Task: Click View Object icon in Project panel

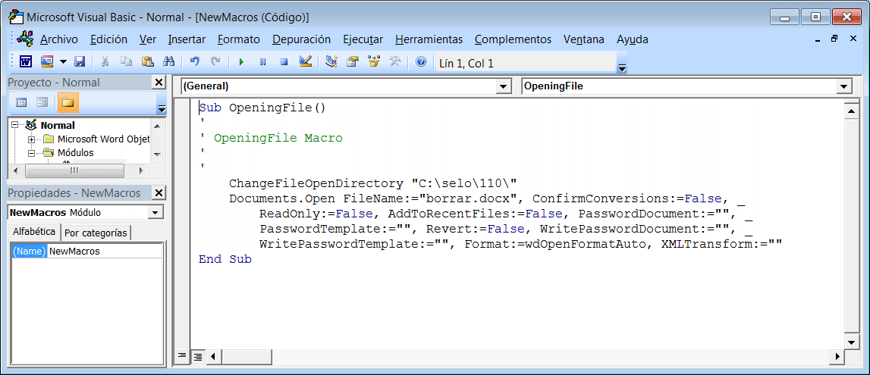Action: pyautogui.click(x=42, y=102)
